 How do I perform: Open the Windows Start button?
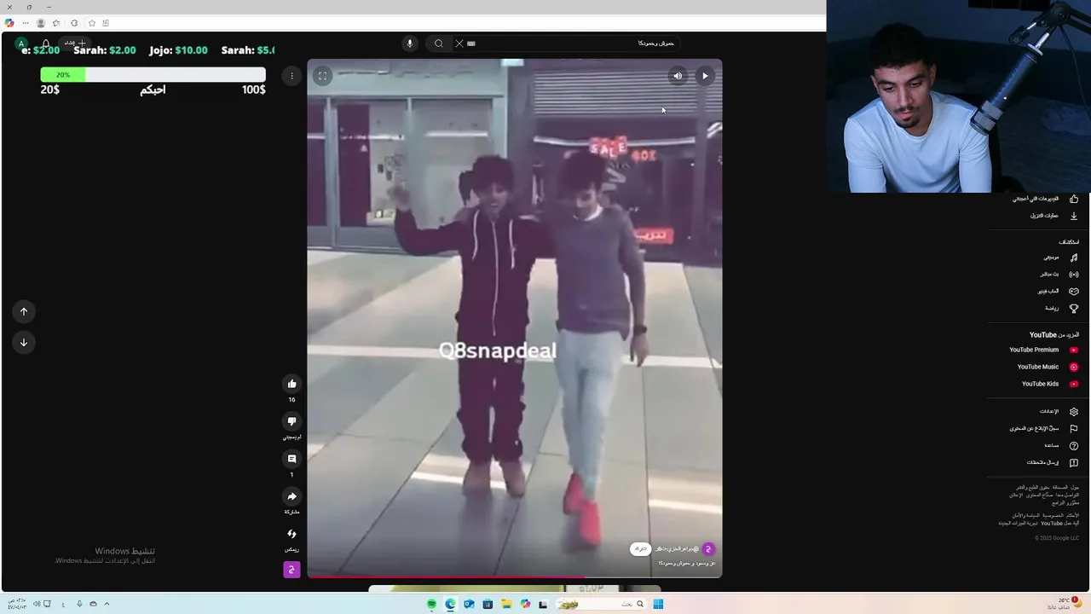tap(658, 604)
